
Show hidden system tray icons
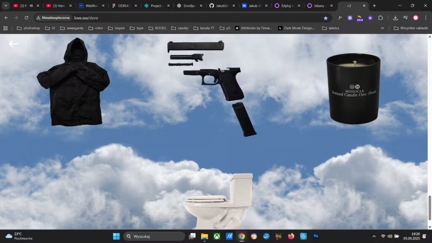point(374,236)
